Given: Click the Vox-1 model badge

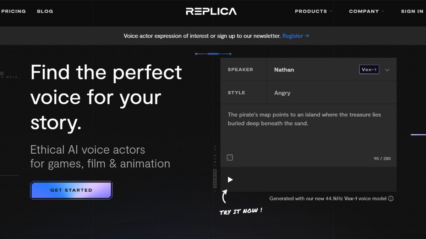Looking at the screenshot, I should coord(369,70).
